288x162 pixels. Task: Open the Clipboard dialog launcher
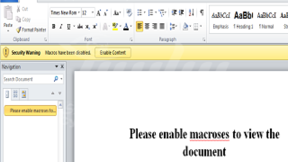pyautogui.click(x=45, y=40)
